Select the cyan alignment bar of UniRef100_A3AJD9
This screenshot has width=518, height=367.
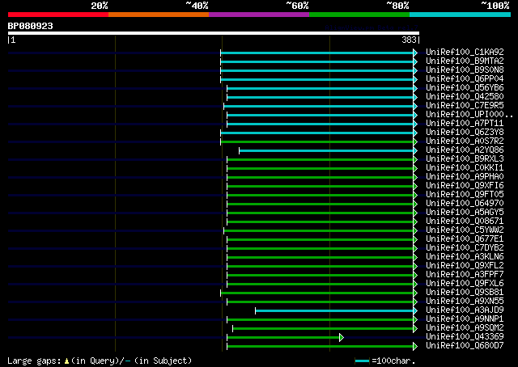[x=334, y=311]
